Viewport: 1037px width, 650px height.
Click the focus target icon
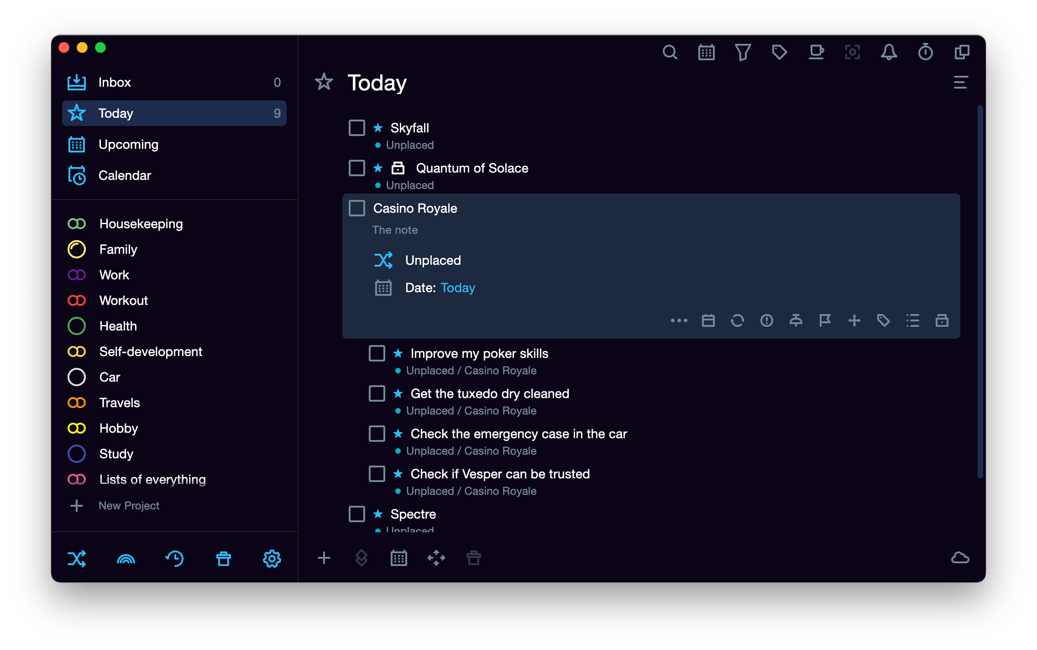tap(852, 52)
